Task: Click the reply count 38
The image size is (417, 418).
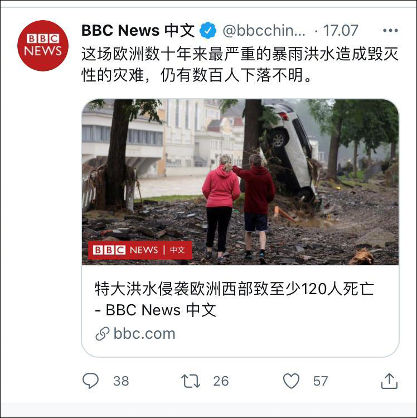Action: coord(121,381)
